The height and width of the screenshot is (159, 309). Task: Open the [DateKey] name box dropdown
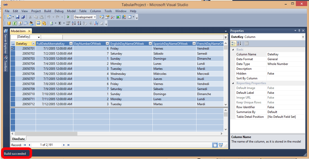pyautogui.click(x=38, y=37)
